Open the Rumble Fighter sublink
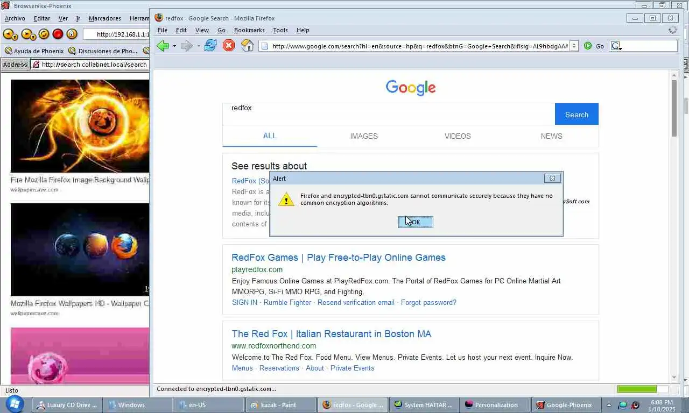This screenshot has width=689, height=413. (287, 302)
